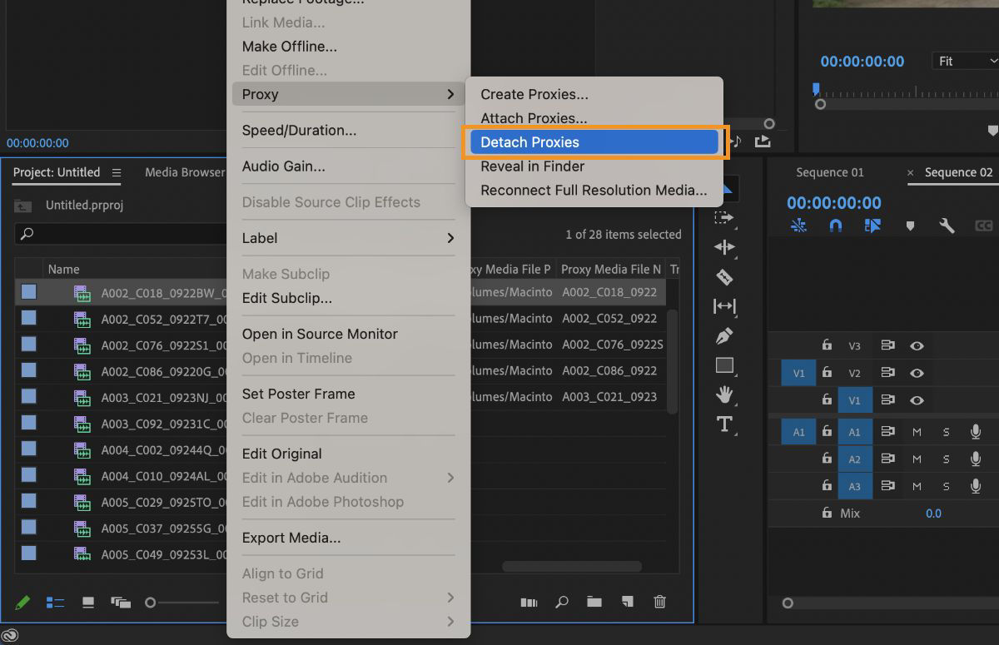Delete the selected clip using the trash icon
Screen dimensions: 999x645
point(659,602)
